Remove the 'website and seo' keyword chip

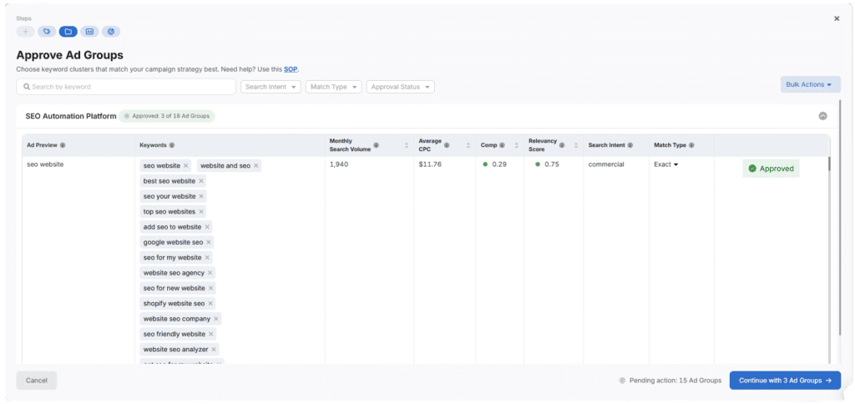click(x=255, y=166)
